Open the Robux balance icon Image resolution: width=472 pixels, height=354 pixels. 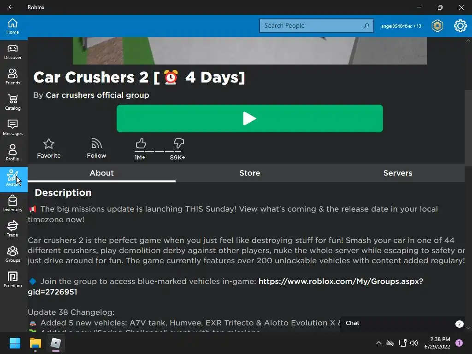coord(437,26)
